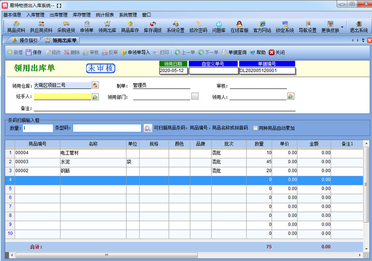Image resolution: width=372 pixels, height=261 pixels.
Task: Open 领用仓库 warehouse picker button
Action: 95,85
